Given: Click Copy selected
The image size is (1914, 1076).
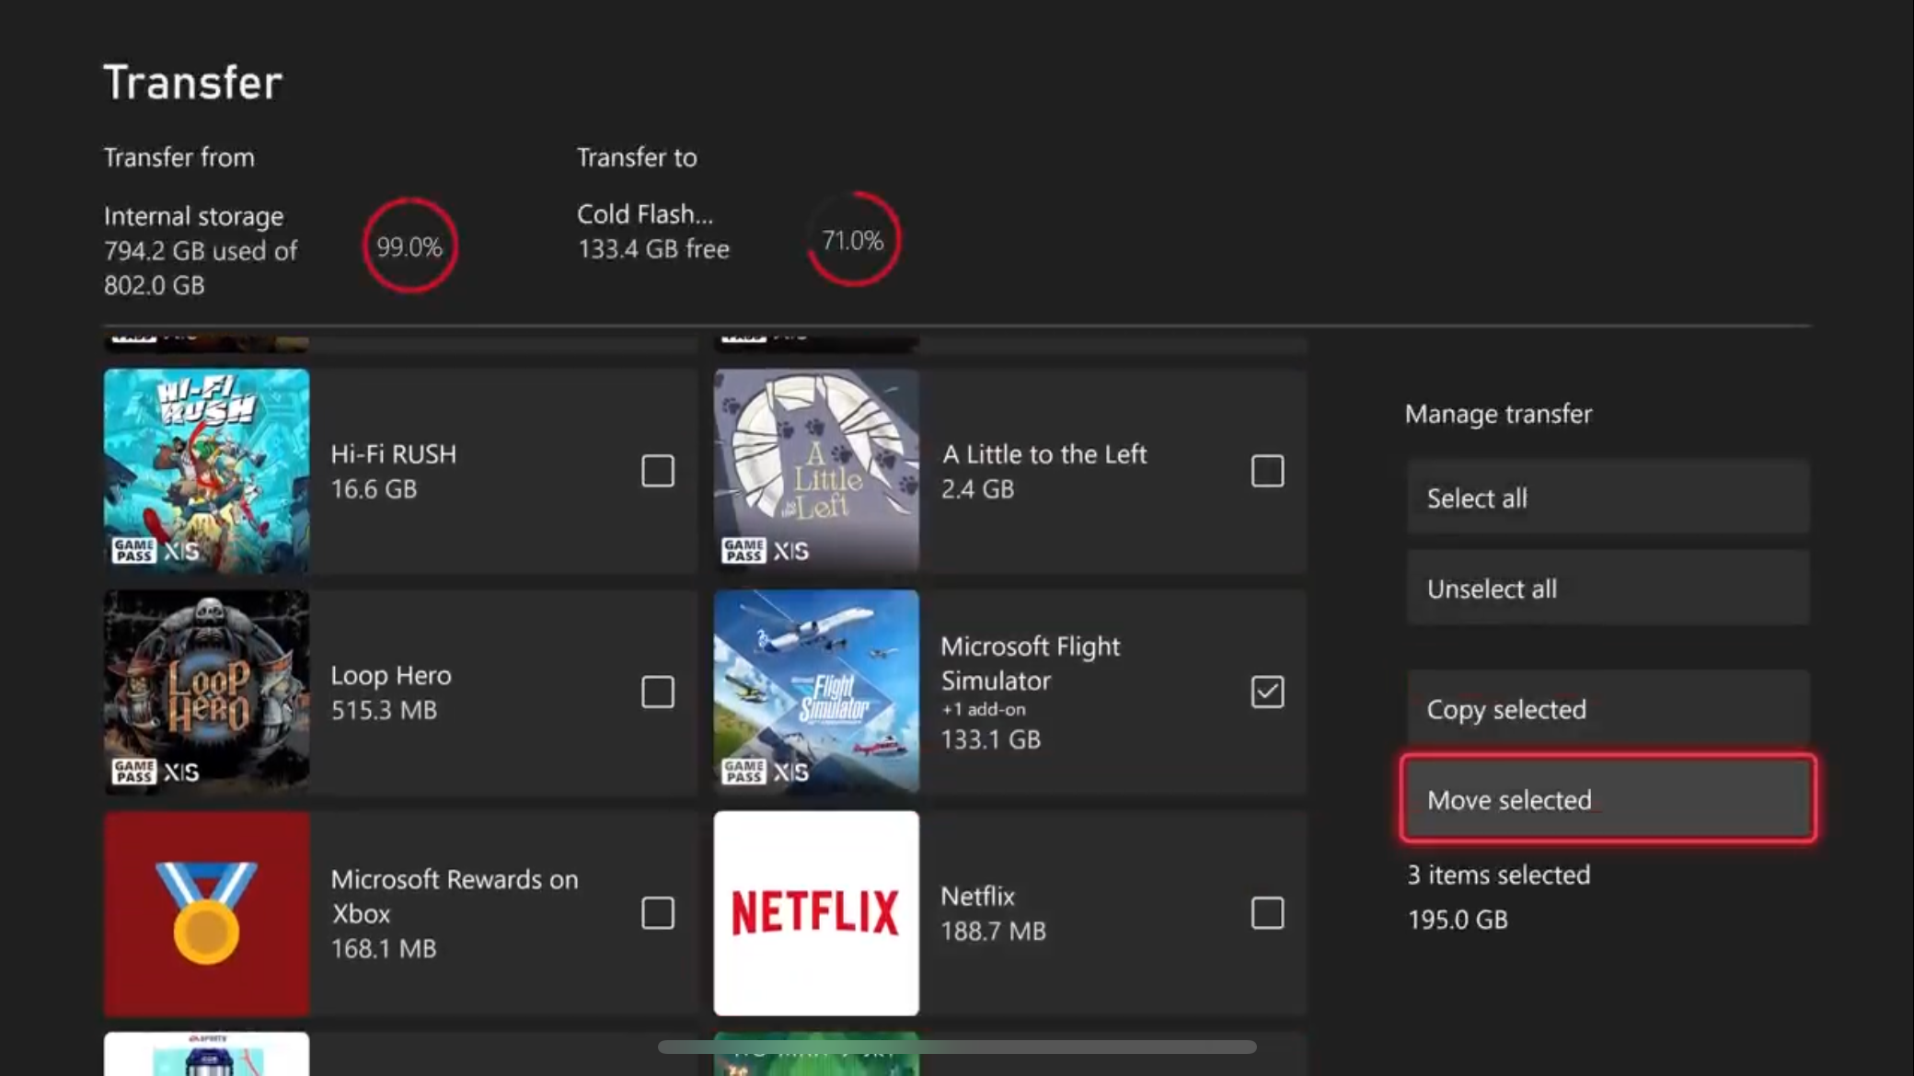Looking at the screenshot, I should coord(1608,709).
